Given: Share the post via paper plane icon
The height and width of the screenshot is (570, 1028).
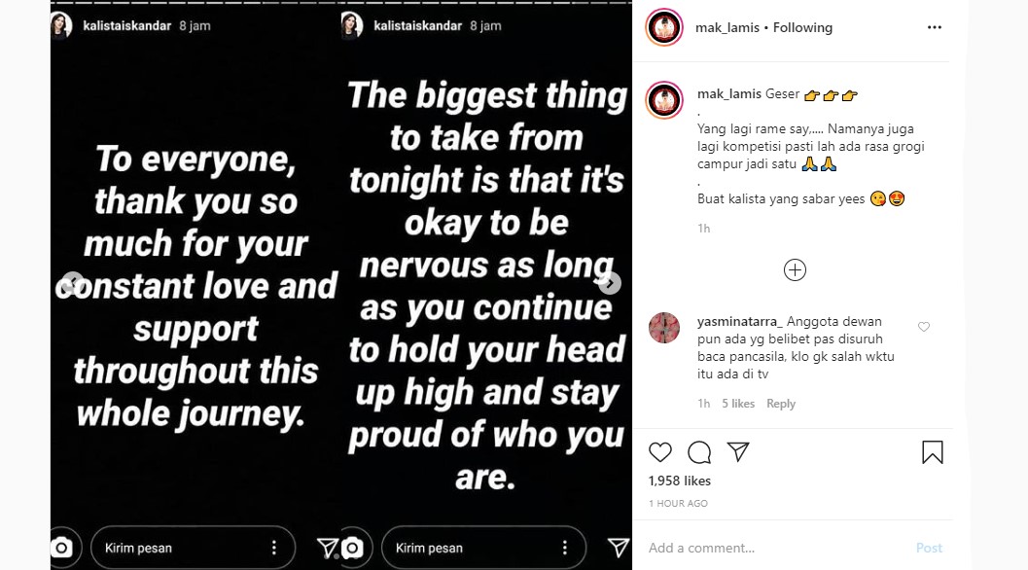Looking at the screenshot, I should 738,452.
